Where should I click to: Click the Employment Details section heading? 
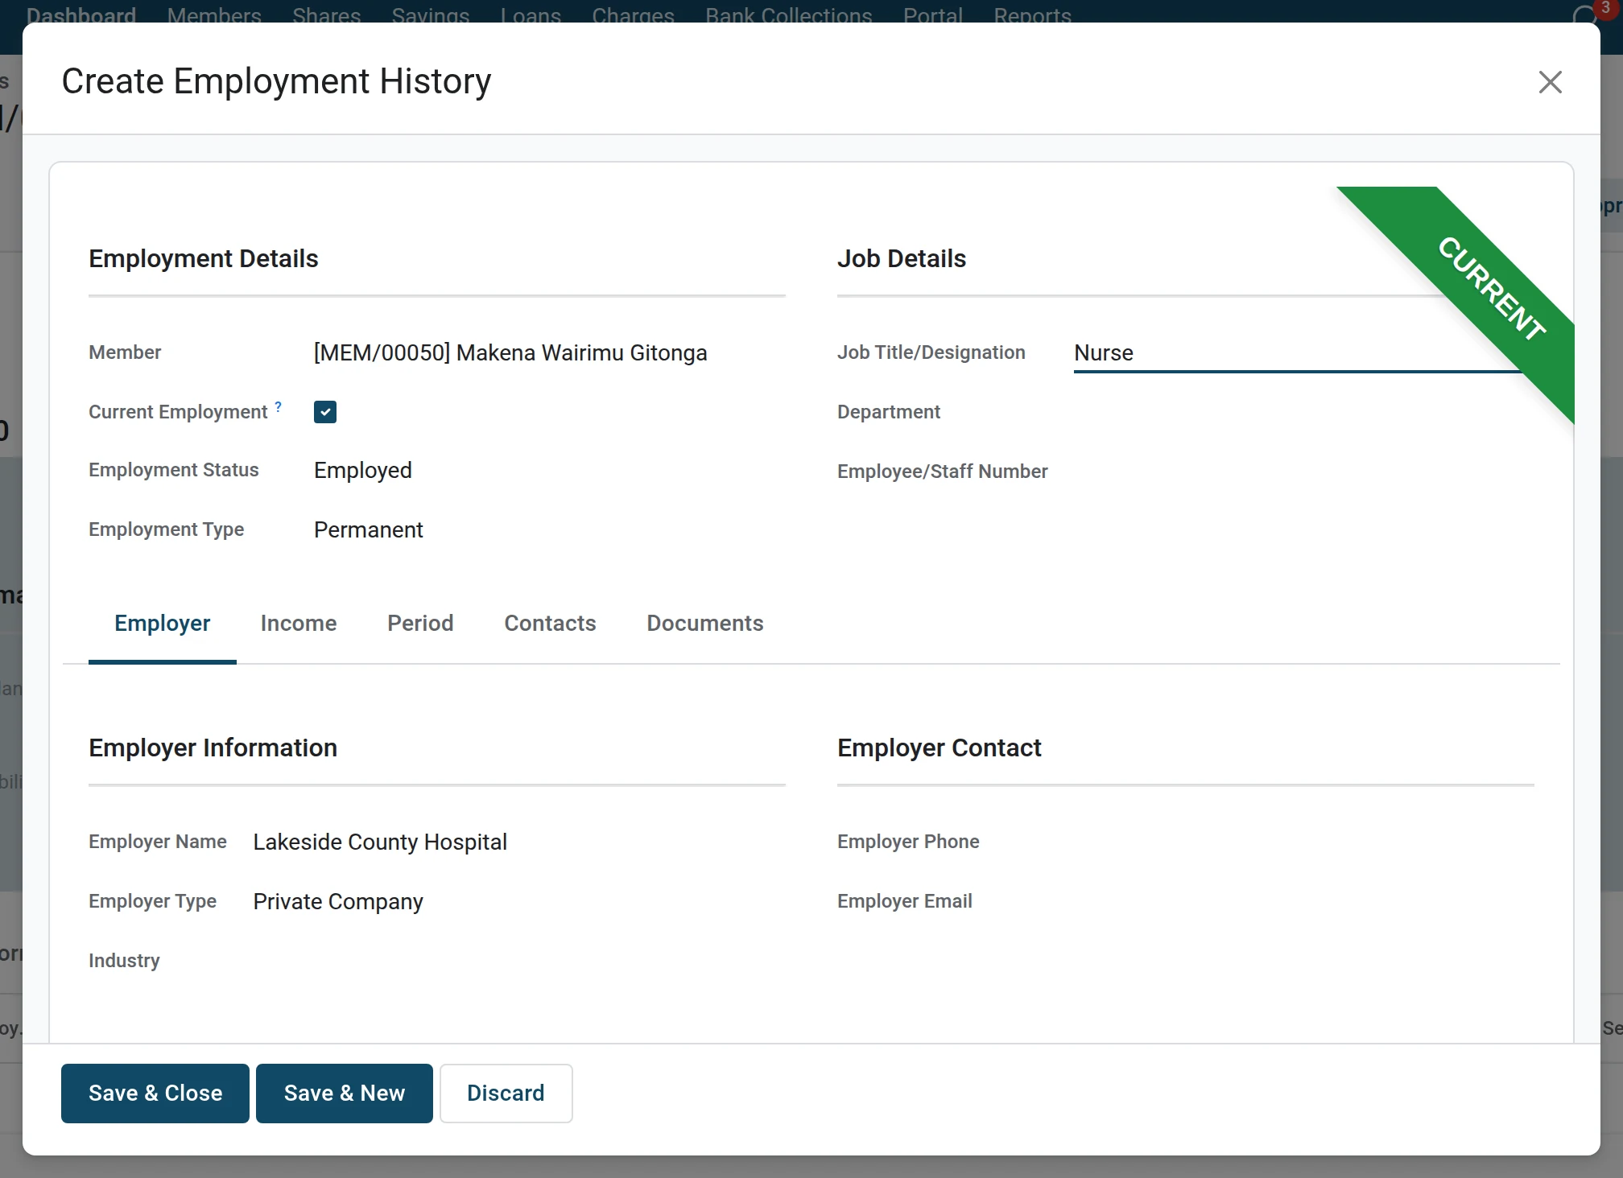click(204, 259)
